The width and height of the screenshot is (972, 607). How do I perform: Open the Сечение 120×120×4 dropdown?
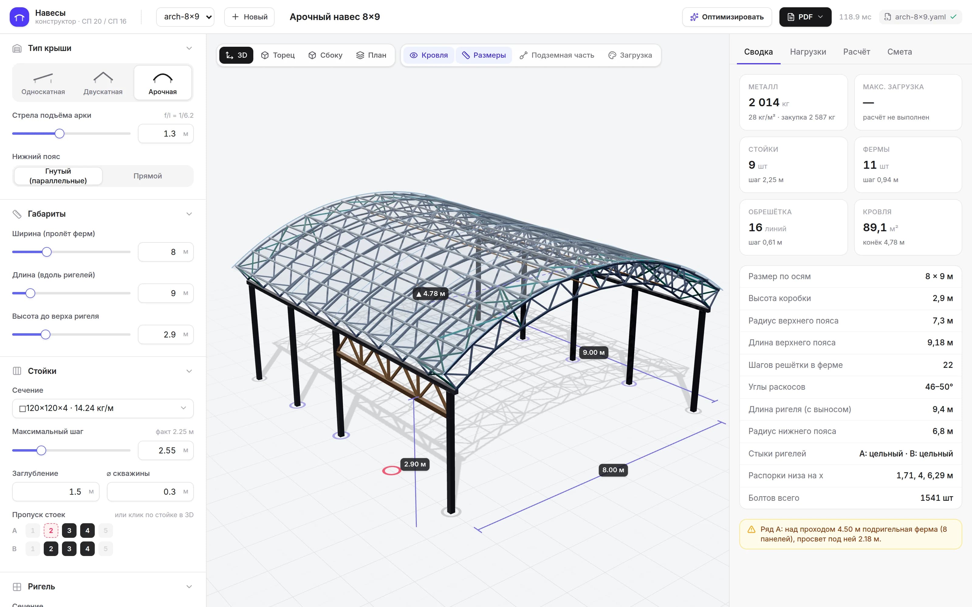(103, 408)
